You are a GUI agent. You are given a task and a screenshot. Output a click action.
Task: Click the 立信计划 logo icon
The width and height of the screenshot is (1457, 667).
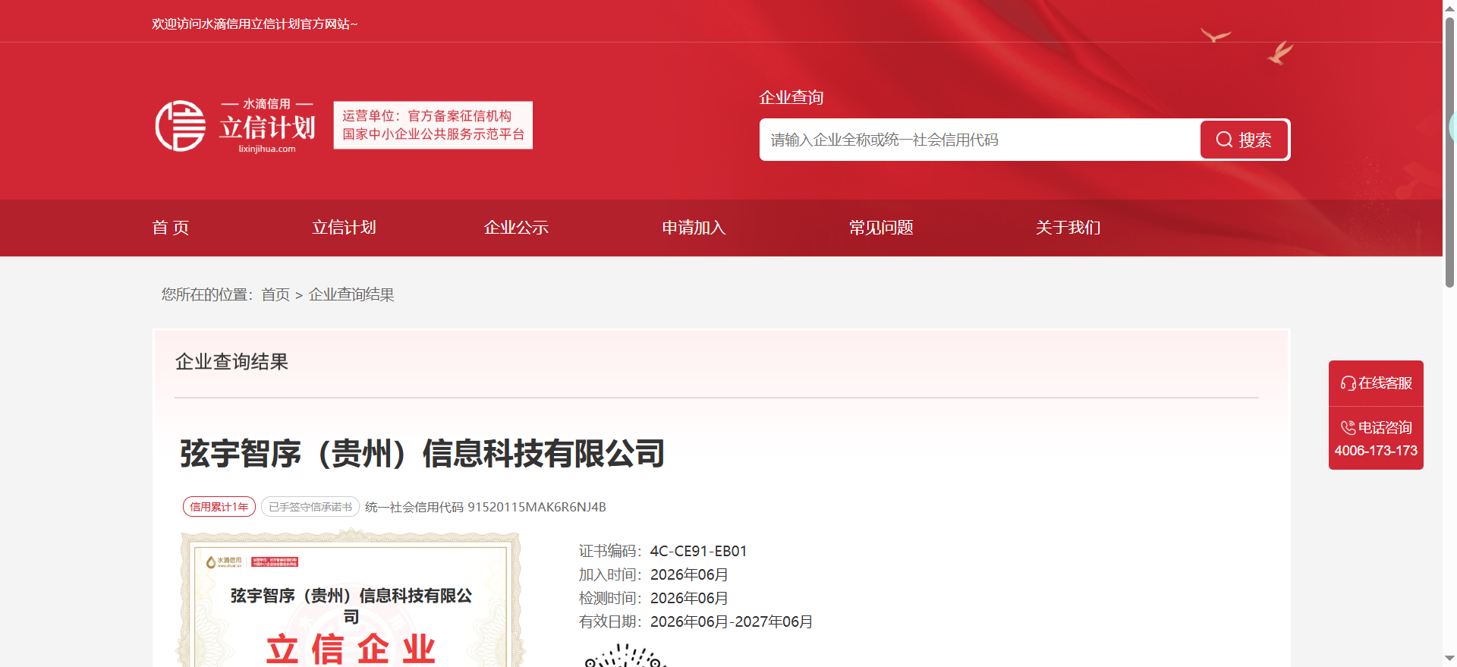click(181, 126)
